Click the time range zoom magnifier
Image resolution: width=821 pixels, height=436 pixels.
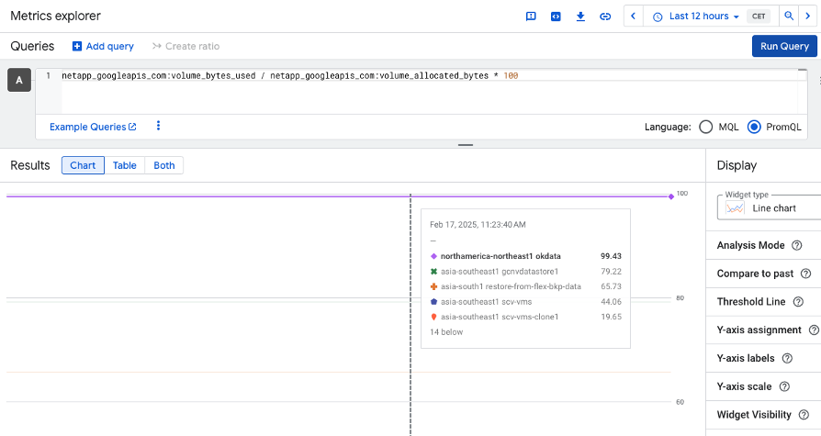[x=788, y=17]
